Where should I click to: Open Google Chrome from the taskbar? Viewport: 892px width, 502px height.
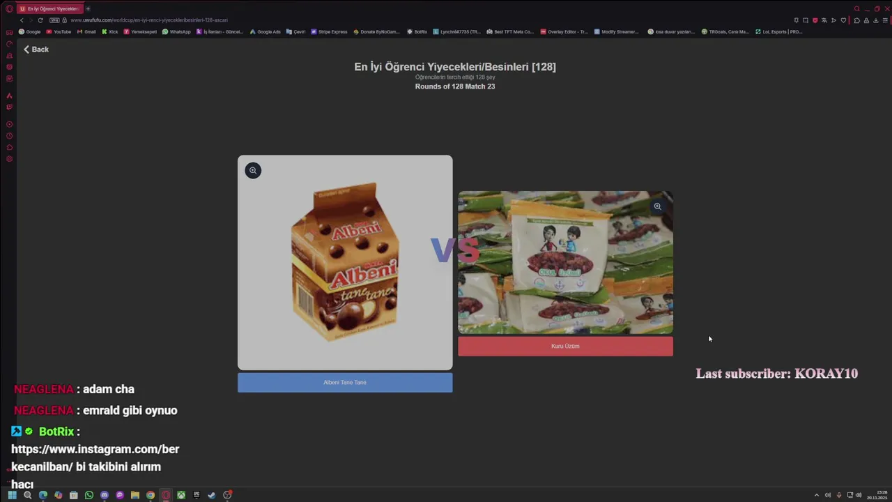coord(151,495)
